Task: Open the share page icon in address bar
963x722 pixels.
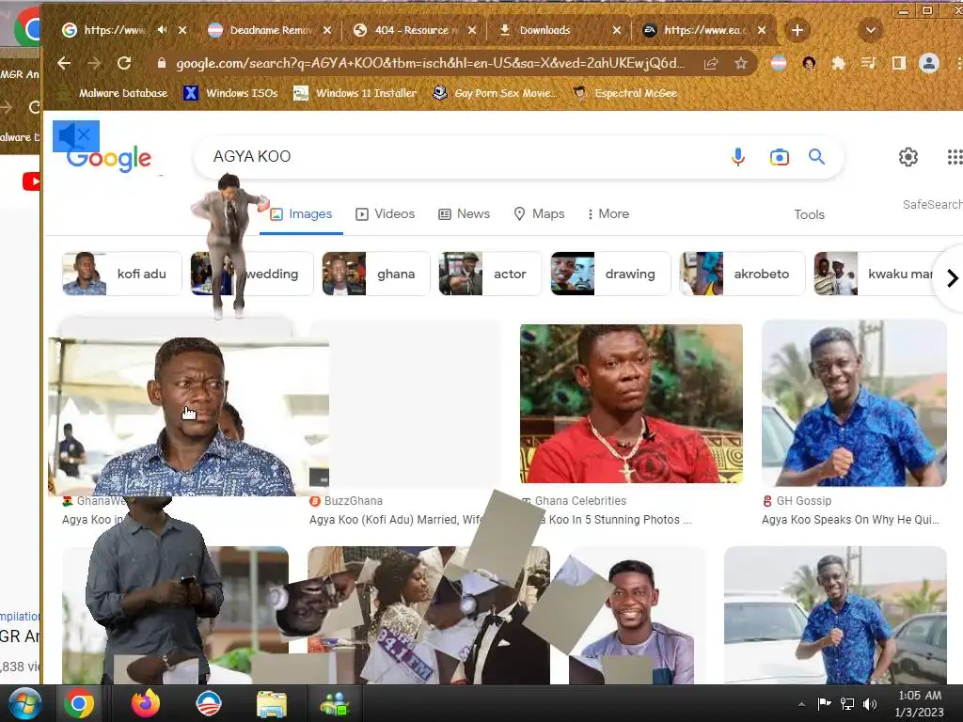Action: tap(711, 63)
